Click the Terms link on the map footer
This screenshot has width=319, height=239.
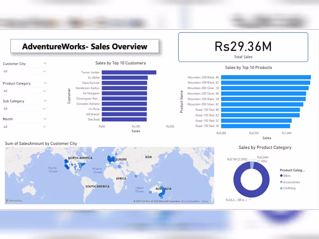click(x=204, y=201)
